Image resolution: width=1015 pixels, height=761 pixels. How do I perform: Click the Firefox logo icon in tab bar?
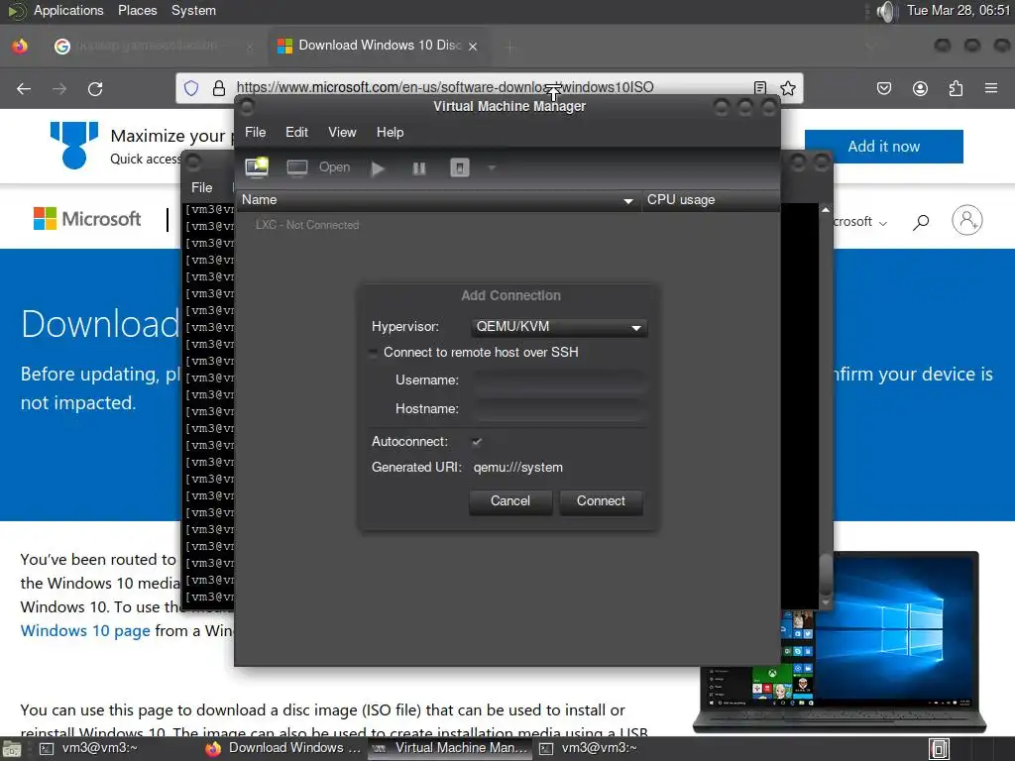coord(20,46)
